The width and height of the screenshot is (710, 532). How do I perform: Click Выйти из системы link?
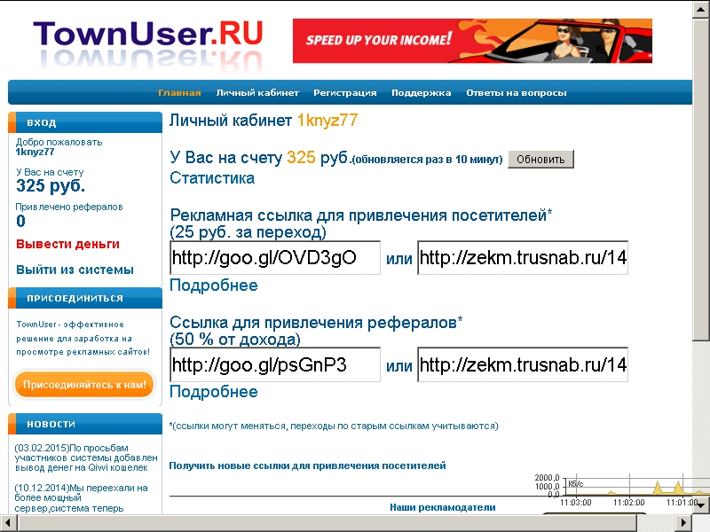click(75, 270)
